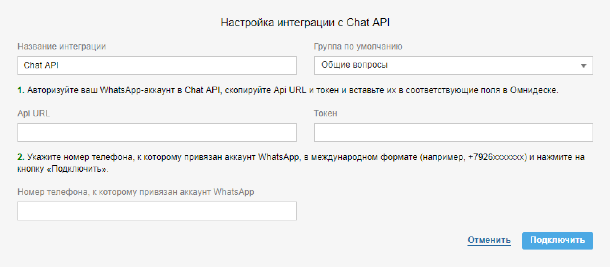Click the Api URL label

34,113
